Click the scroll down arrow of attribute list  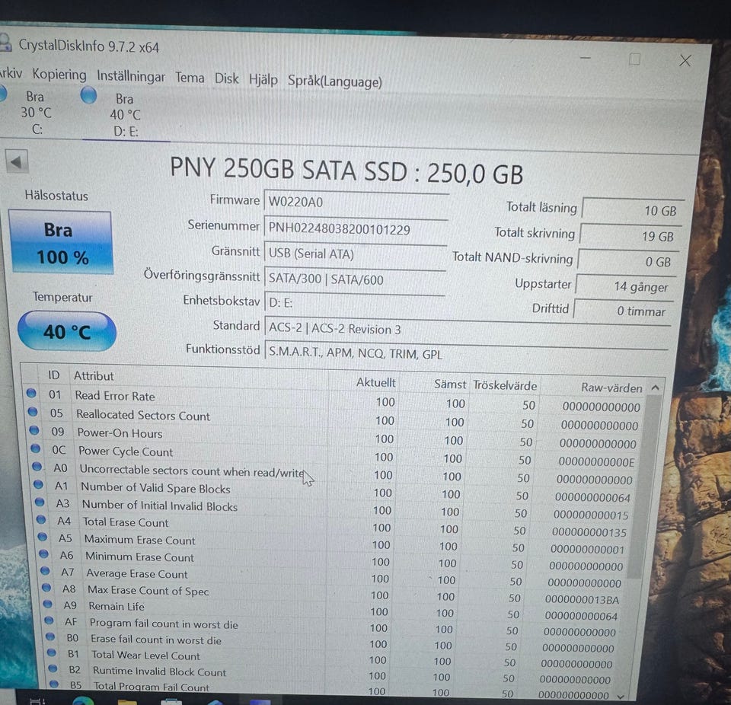click(621, 697)
